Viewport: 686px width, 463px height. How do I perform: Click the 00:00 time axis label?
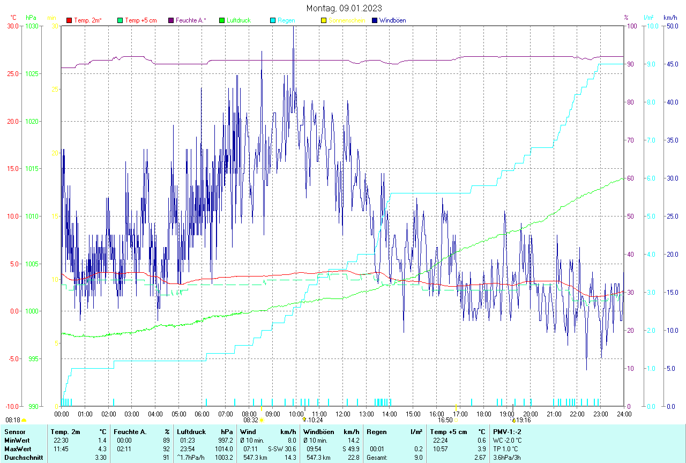62,414
